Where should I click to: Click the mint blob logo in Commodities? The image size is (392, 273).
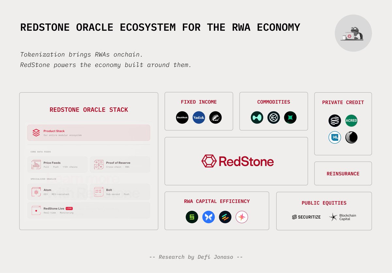[257, 118]
